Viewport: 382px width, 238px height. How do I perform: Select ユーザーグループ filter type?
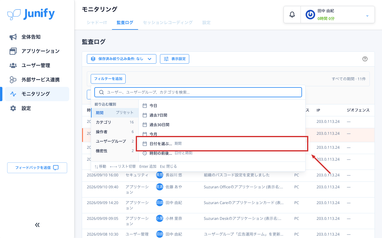click(x=115, y=141)
